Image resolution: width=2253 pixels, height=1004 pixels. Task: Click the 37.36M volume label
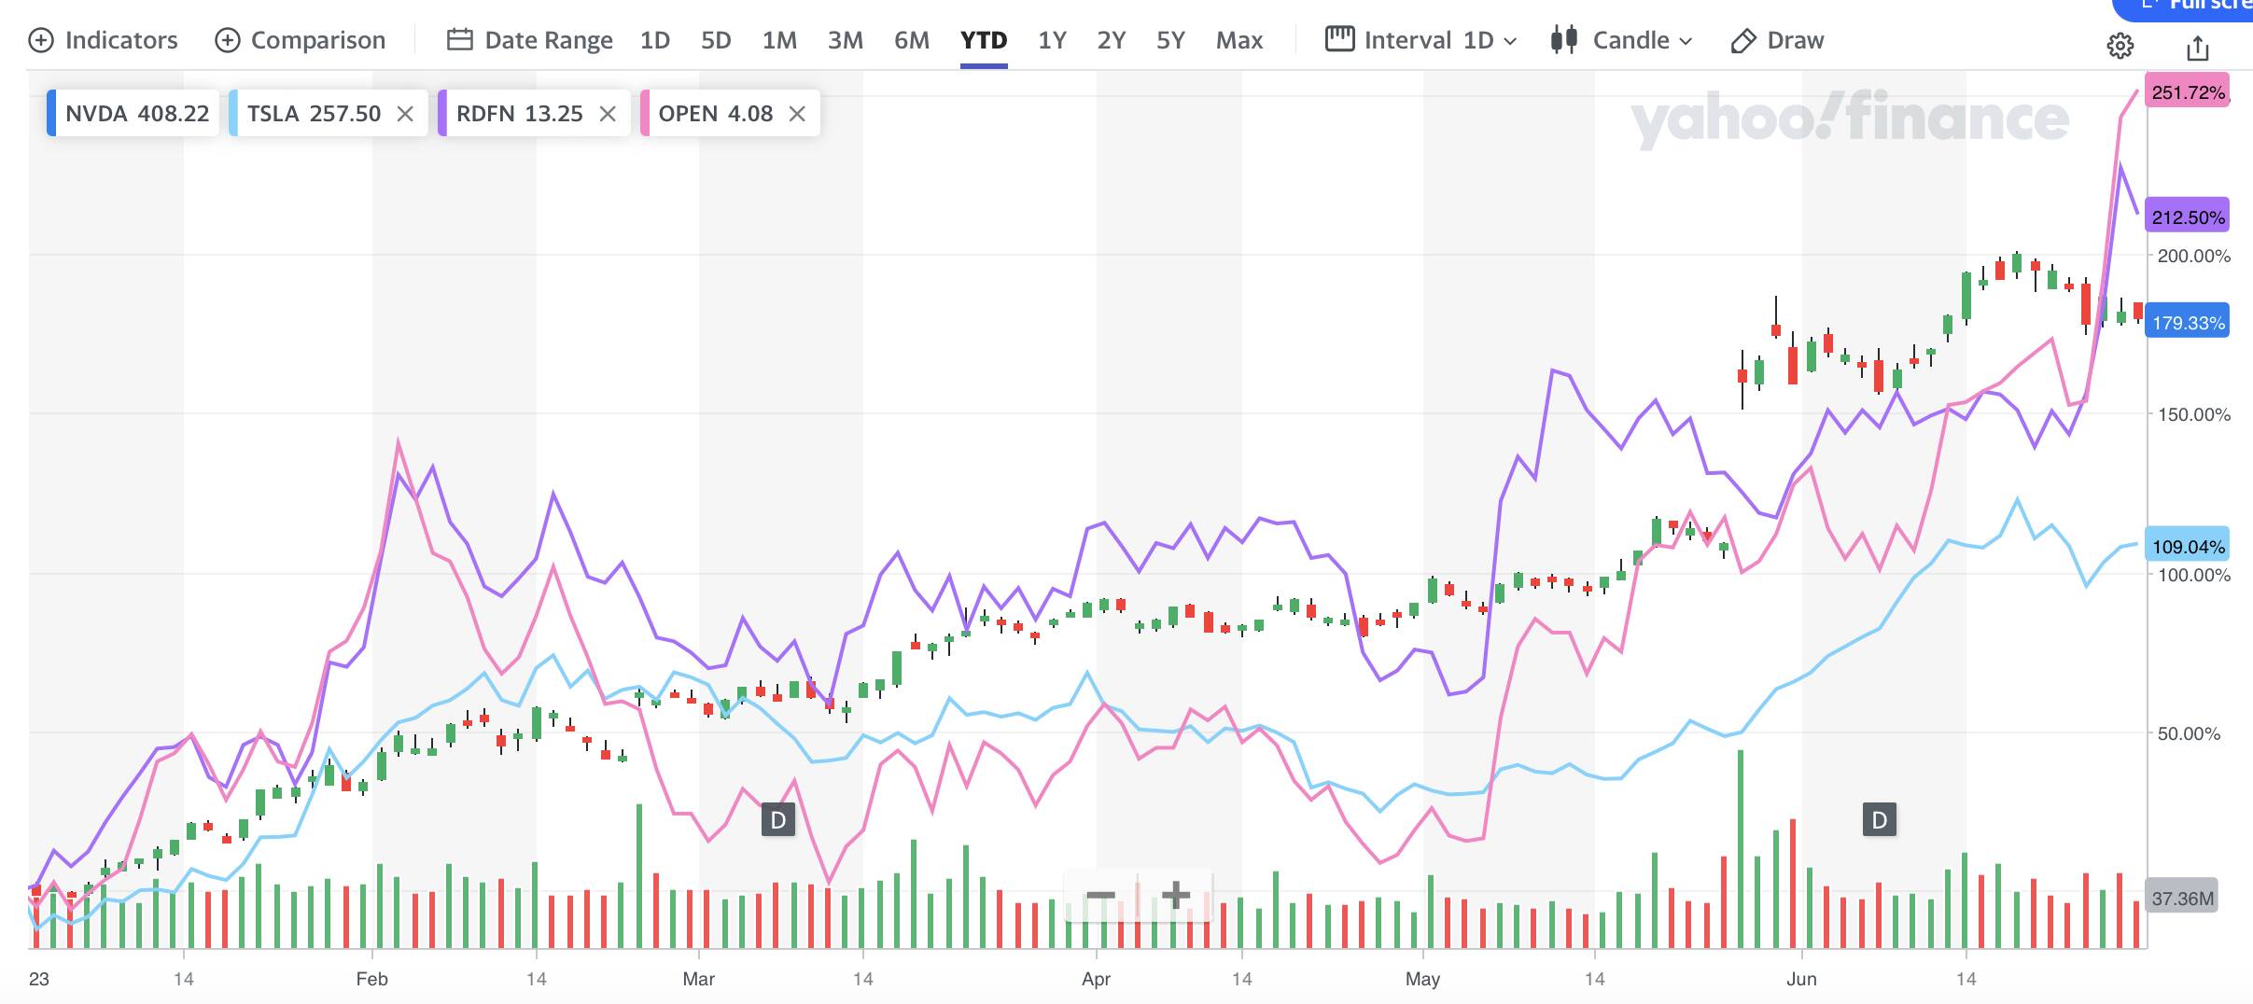coord(2183,898)
